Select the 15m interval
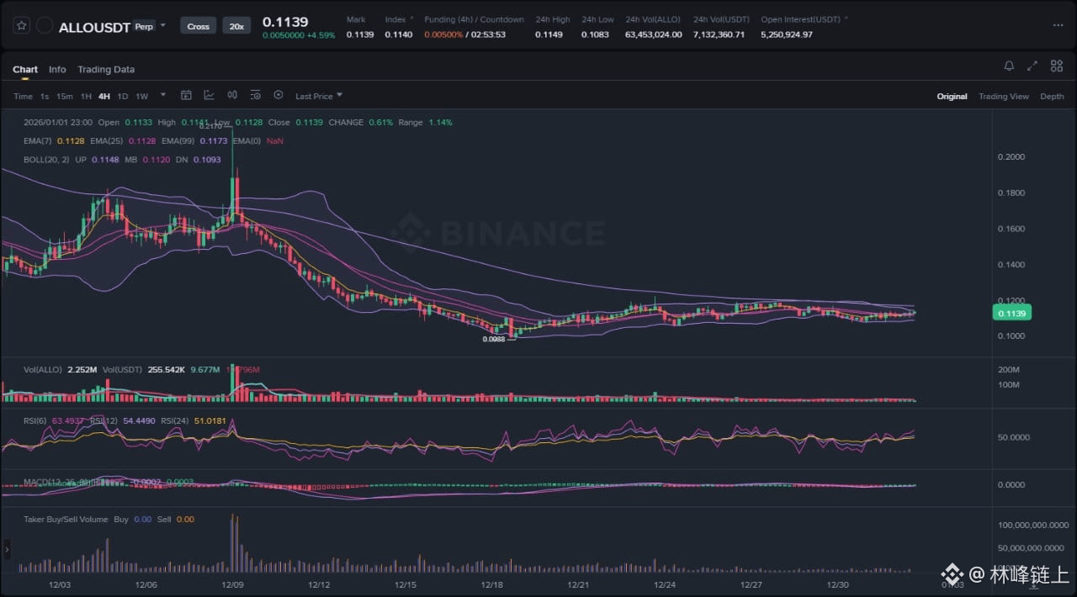This screenshot has width=1077, height=597. pyautogui.click(x=65, y=97)
